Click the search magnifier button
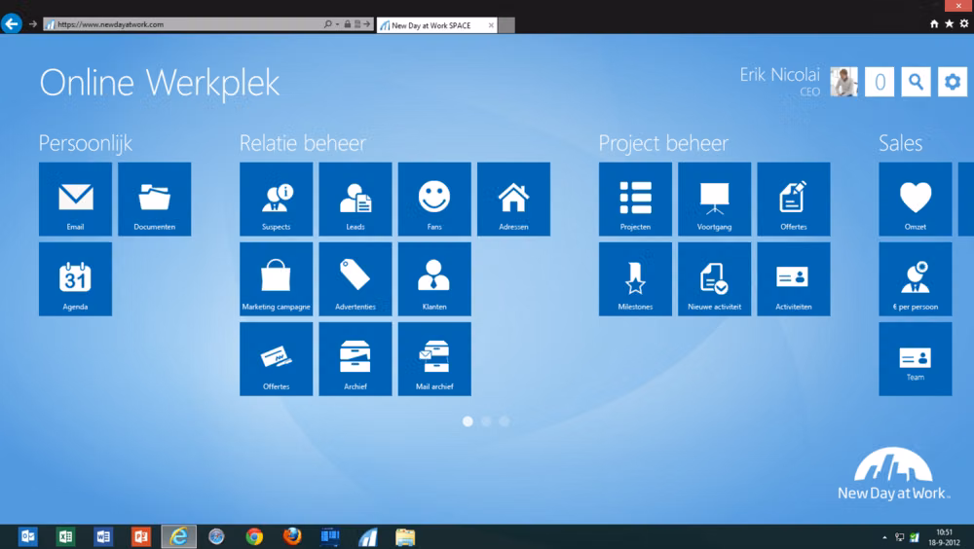Screen dimensions: 974x549 (x=917, y=82)
